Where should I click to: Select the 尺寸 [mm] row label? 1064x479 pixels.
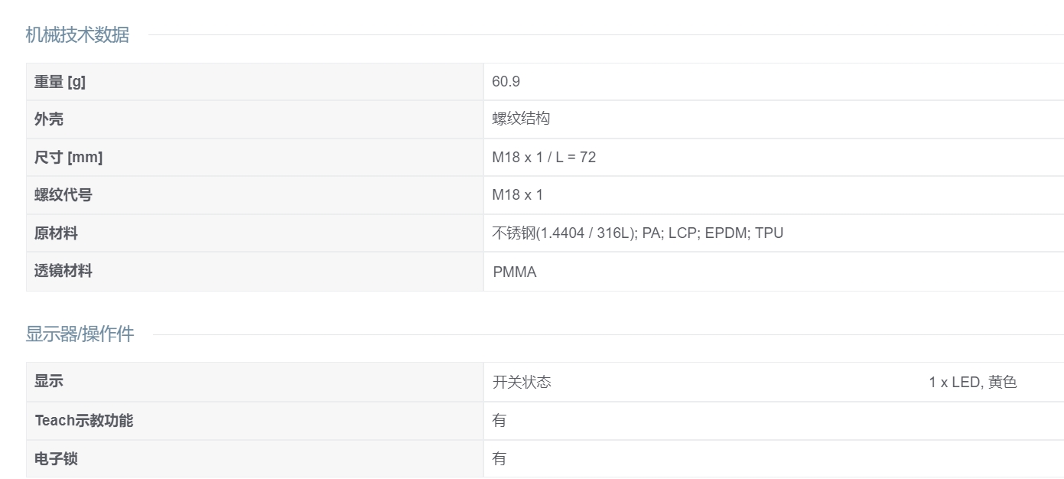pos(68,158)
